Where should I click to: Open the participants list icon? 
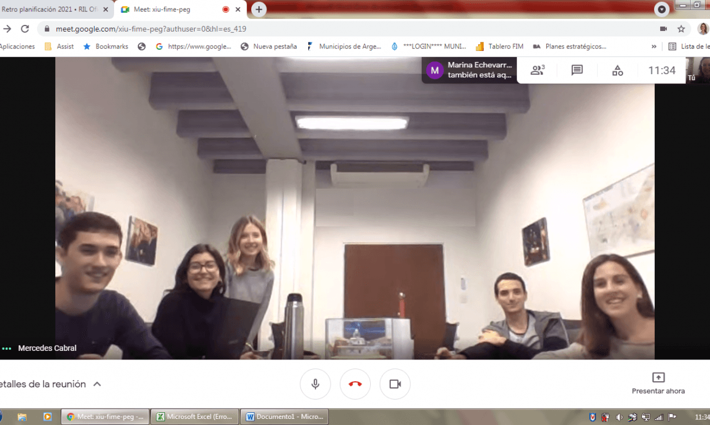pyautogui.click(x=537, y=70)
